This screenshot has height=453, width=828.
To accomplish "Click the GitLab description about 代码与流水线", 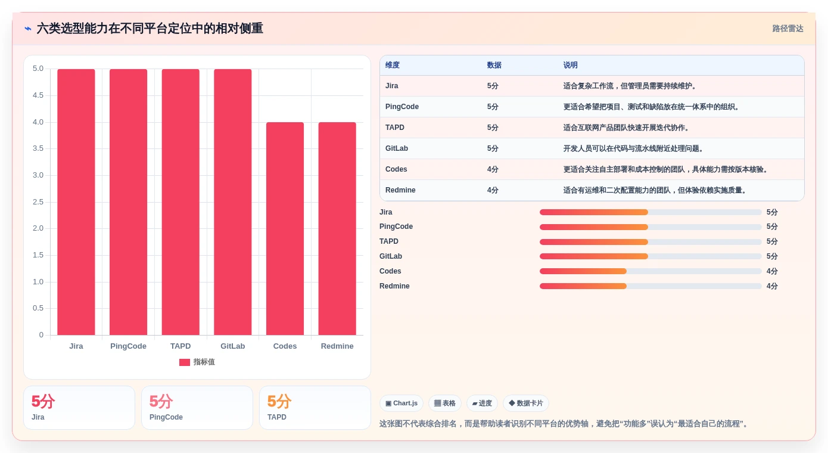I will [x=634, y=148].
